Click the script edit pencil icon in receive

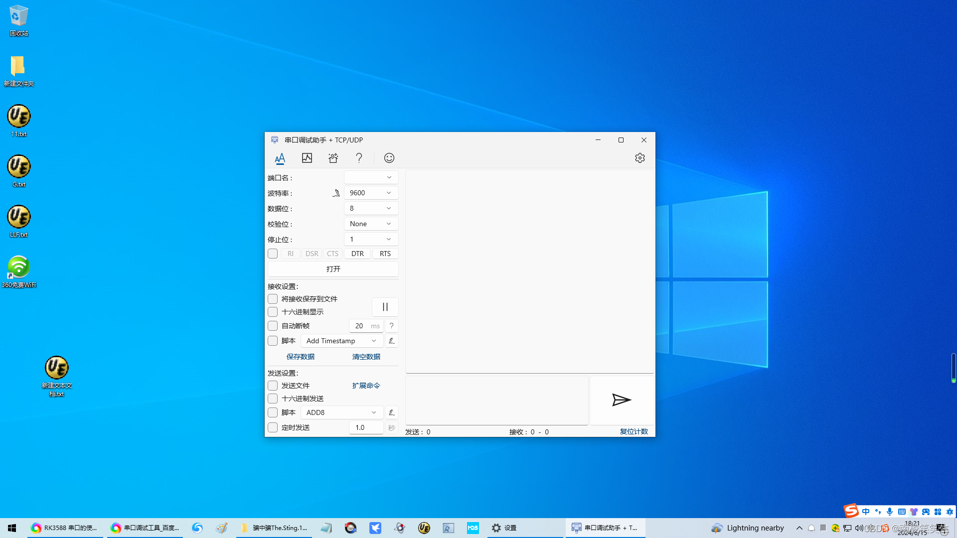tap(392, 341)
